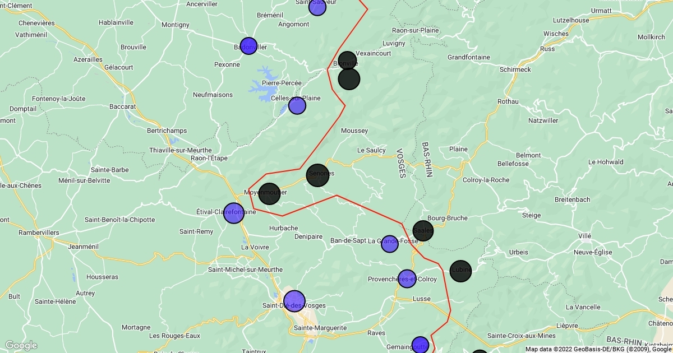This screenshot has height=353, width=673.
Task: Click the Pierre-Percée label
Action: [282, 83]
